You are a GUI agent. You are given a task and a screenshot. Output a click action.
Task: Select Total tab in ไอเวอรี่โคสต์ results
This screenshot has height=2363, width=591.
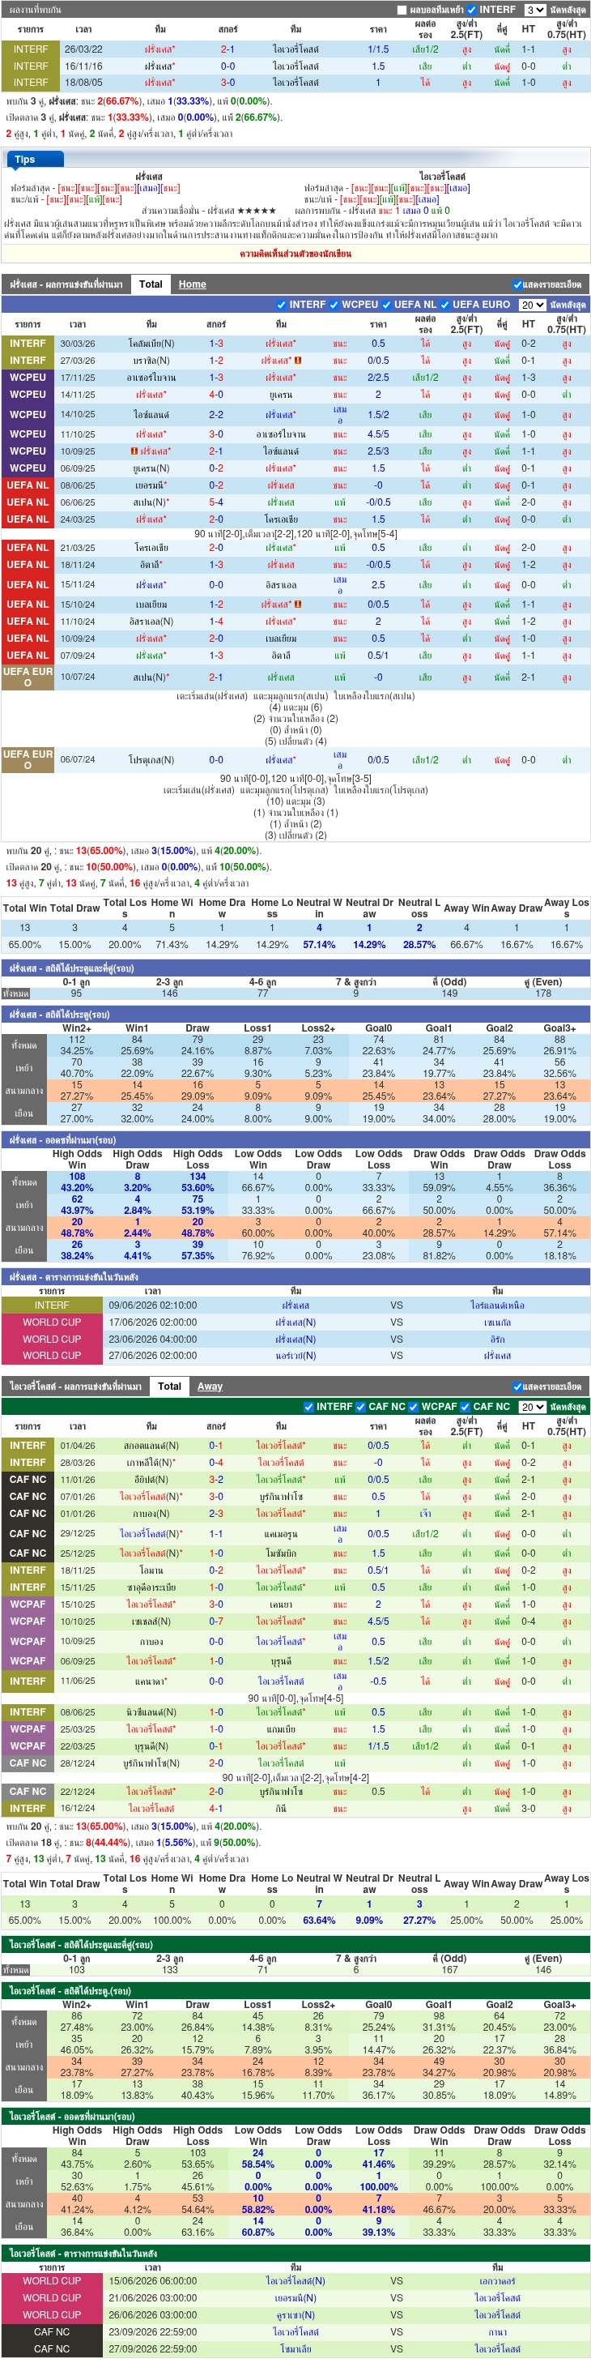169,1387
